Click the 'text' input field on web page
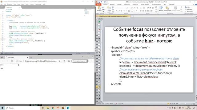This screenshot has height=110, width=197. click(10, 65)
